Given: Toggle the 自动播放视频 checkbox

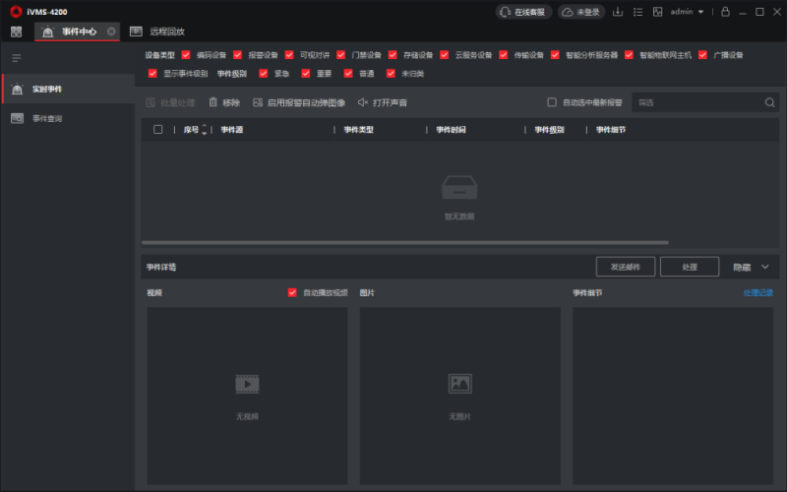Looking at the screenshot, I should pos(292,292).
